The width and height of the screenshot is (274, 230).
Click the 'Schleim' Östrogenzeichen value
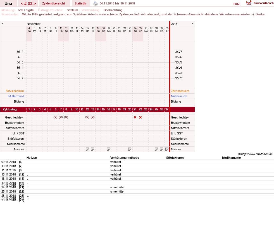click(72, 10)
